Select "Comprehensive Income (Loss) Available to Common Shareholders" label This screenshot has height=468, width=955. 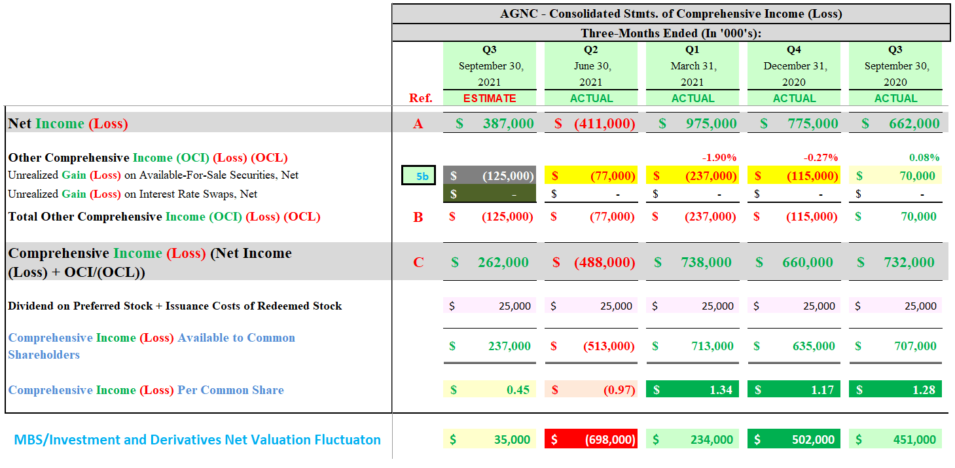tap(152, 346)
